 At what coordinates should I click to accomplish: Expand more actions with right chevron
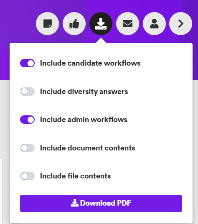[180, 23]
